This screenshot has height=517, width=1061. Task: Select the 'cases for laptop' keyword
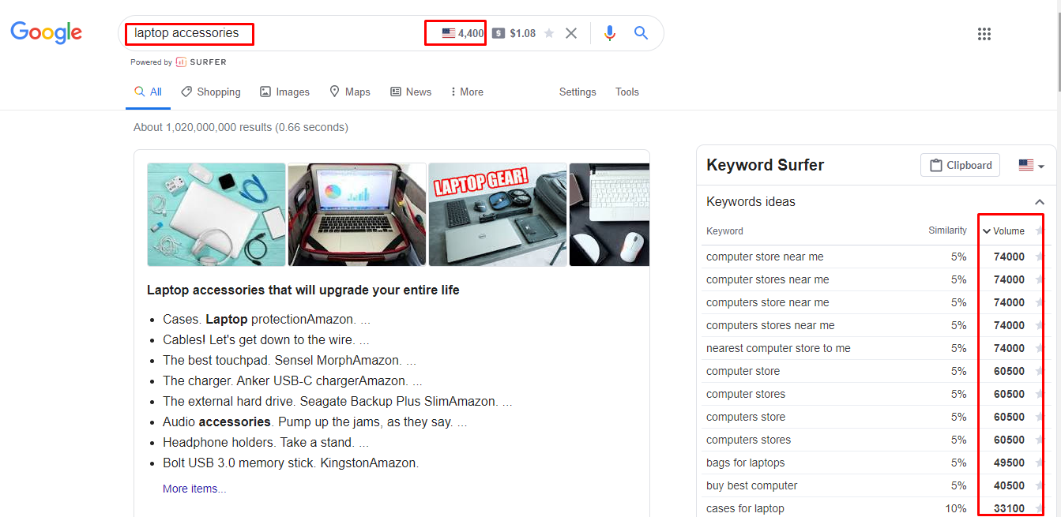click(745, 508)
